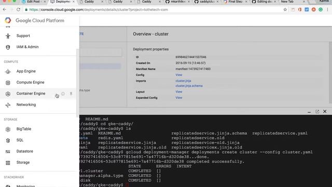Switch to the mkarthik GitHub browser tab
332x187 pixels.
178,2
